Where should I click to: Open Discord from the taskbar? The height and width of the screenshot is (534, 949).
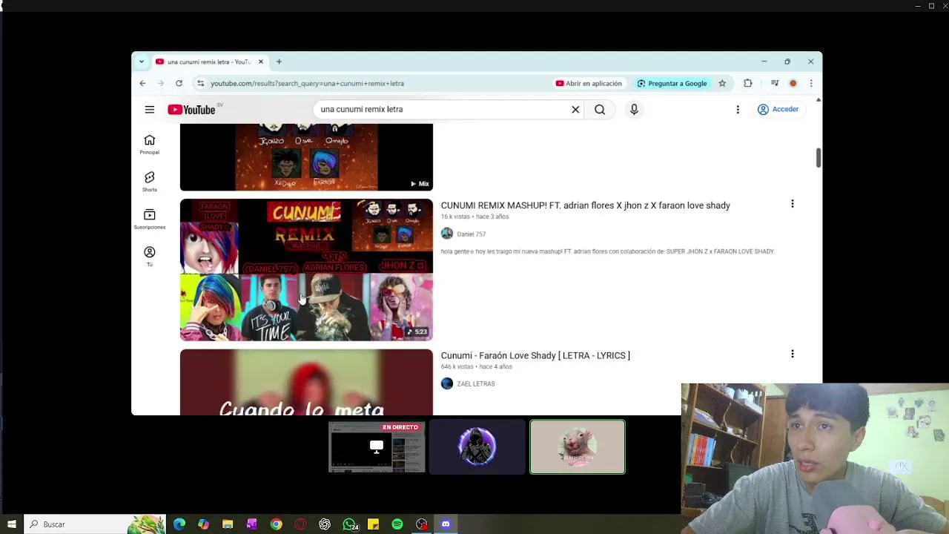click(x=446, y=524)
